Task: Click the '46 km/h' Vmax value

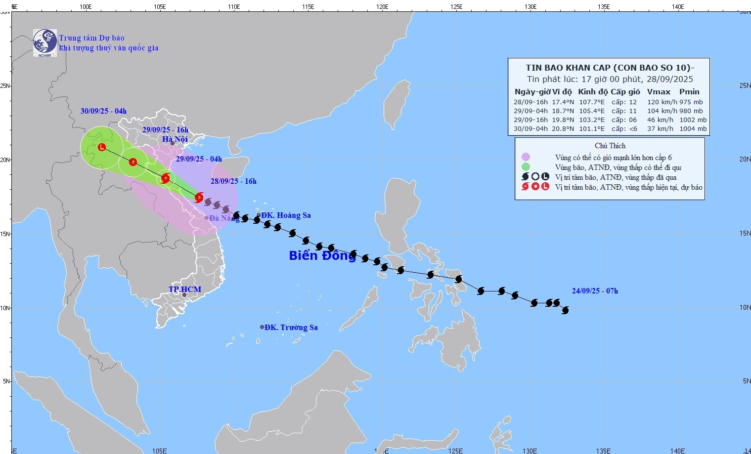Action: point(660,120)
